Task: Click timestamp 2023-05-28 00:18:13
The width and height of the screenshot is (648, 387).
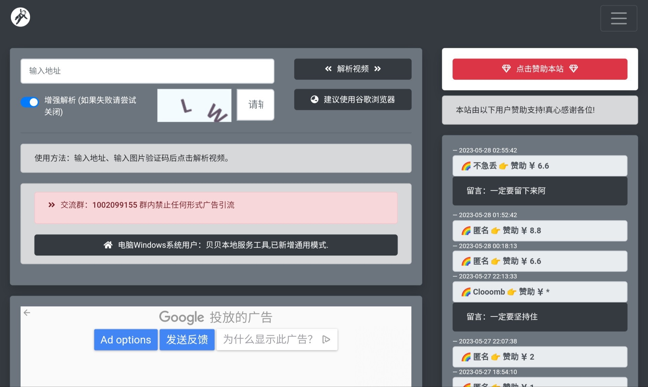Action: point(488,246)
